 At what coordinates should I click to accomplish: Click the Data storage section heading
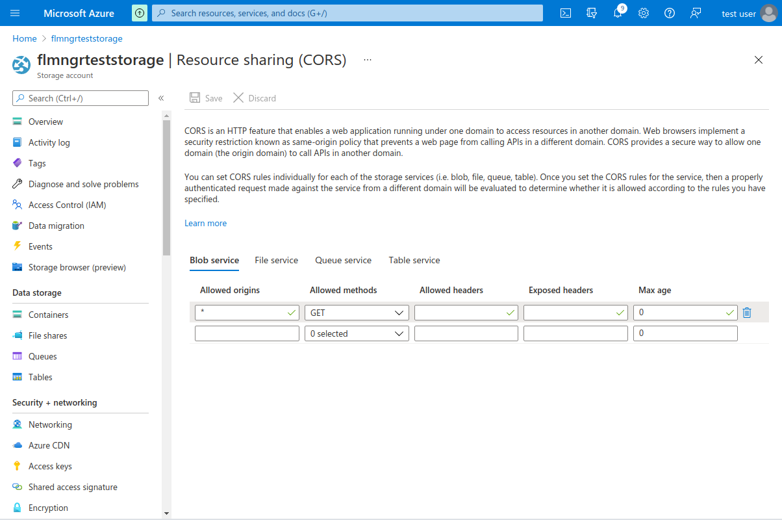click(37, 292)
